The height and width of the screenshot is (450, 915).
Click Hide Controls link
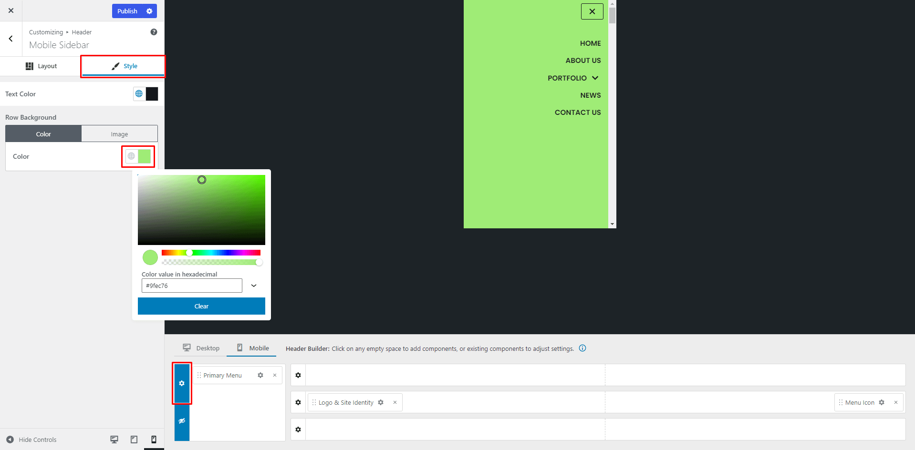[31, 440]
